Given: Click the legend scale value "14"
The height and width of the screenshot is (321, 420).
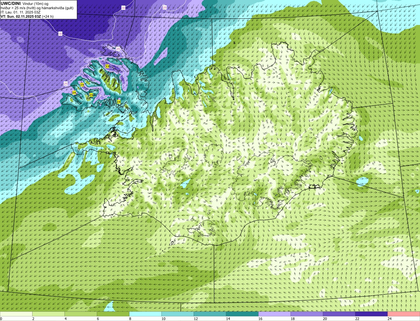Looking at the screenshot, I should [228, 319].
